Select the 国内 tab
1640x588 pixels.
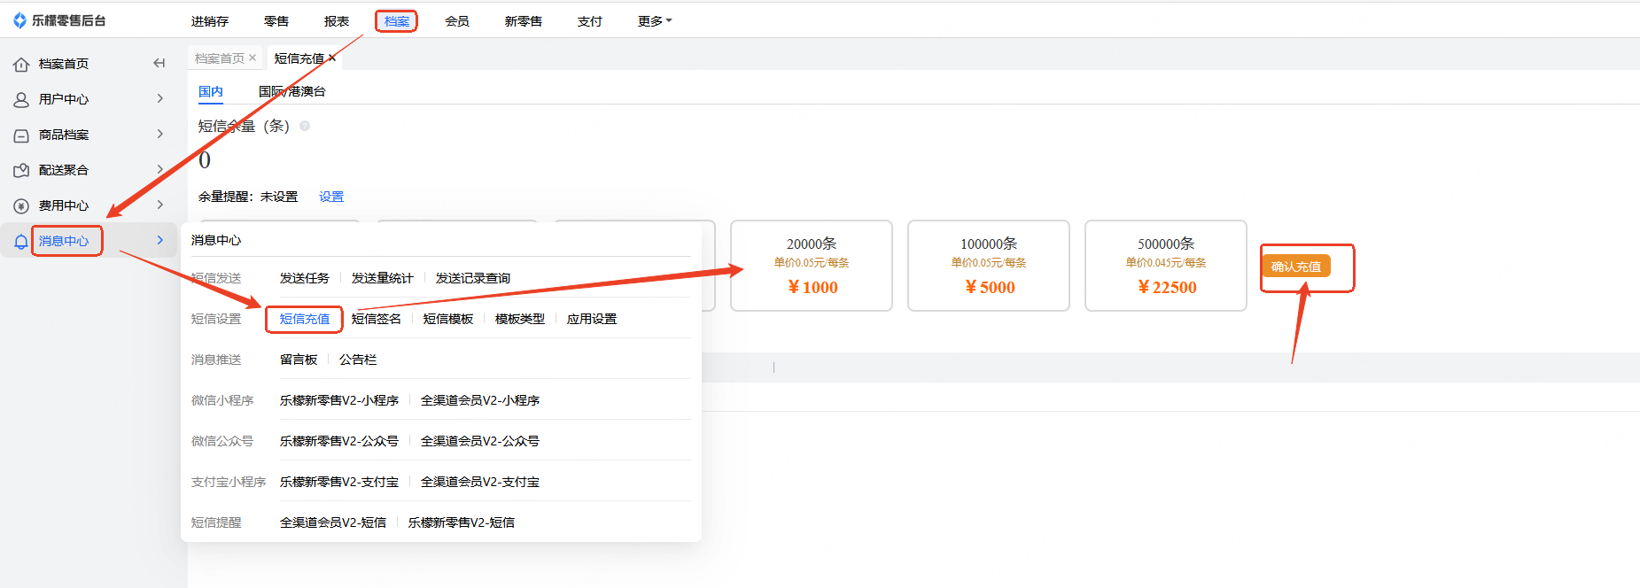click(211, 91)
